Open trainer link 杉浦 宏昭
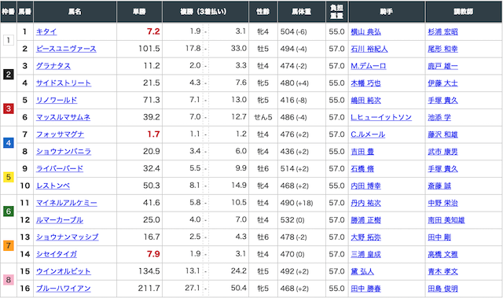Image resolution: width=503 pixels, height=298 pixels. [442, 31]
